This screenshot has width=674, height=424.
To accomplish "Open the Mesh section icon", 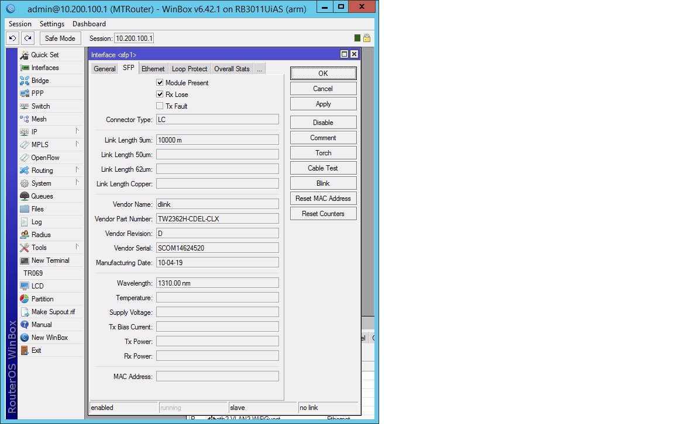I will pos(25,119).
